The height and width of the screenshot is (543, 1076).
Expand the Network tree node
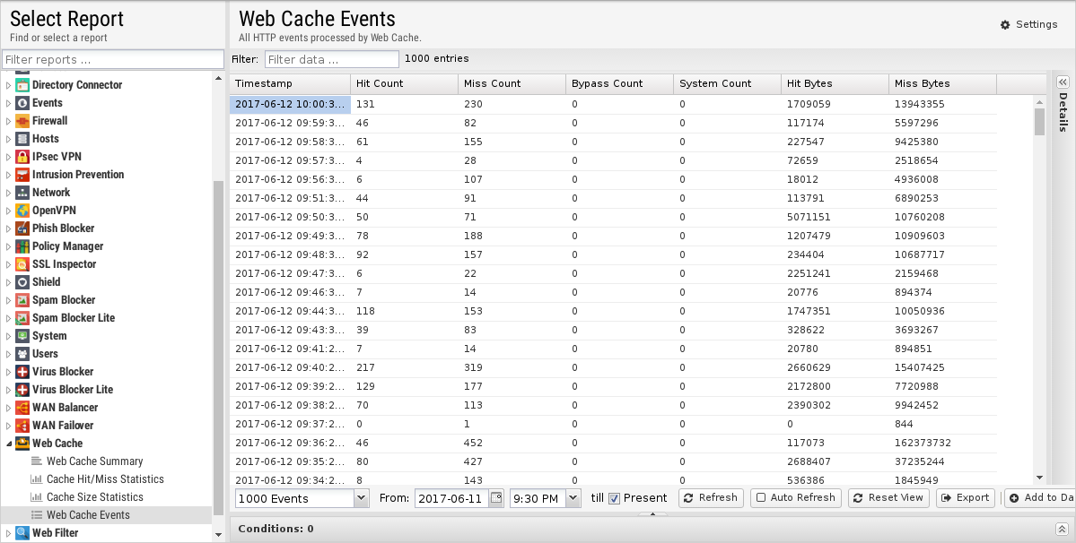(x=8, y=194)
